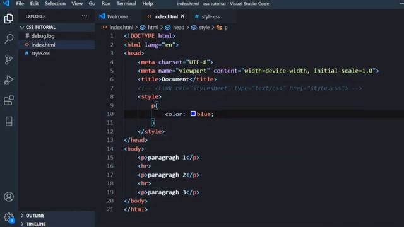Screen dimensions: 404x227
Task: Click the closing body tag on line 20
Action: click(x=136, y=201)
